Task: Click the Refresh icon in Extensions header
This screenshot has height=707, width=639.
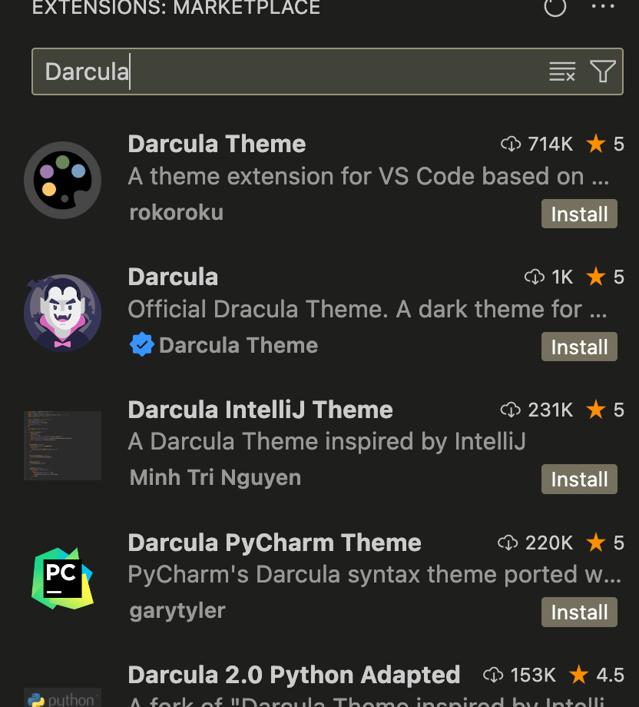Action: (x=555, y=6)
